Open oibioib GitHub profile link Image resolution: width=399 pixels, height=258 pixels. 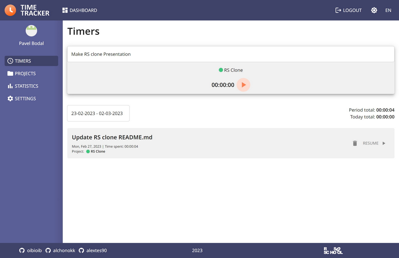click(x=31, y=250)
